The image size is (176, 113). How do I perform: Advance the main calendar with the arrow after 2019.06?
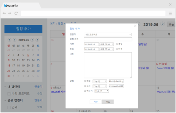[x=162, y=24]
